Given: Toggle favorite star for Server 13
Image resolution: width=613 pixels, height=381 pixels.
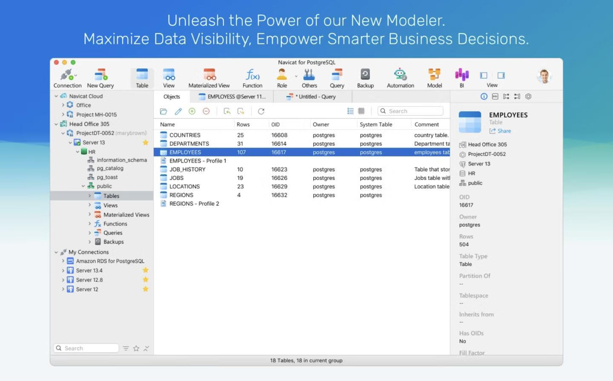Looking at the screenshot, I should 146,142.
